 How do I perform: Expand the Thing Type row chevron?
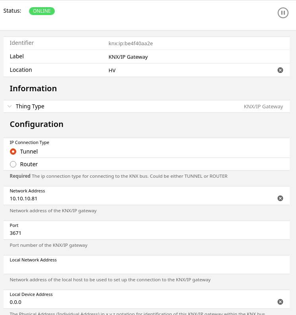coord(10,106)
